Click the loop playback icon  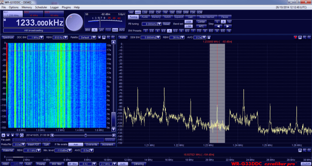[22, 135]
